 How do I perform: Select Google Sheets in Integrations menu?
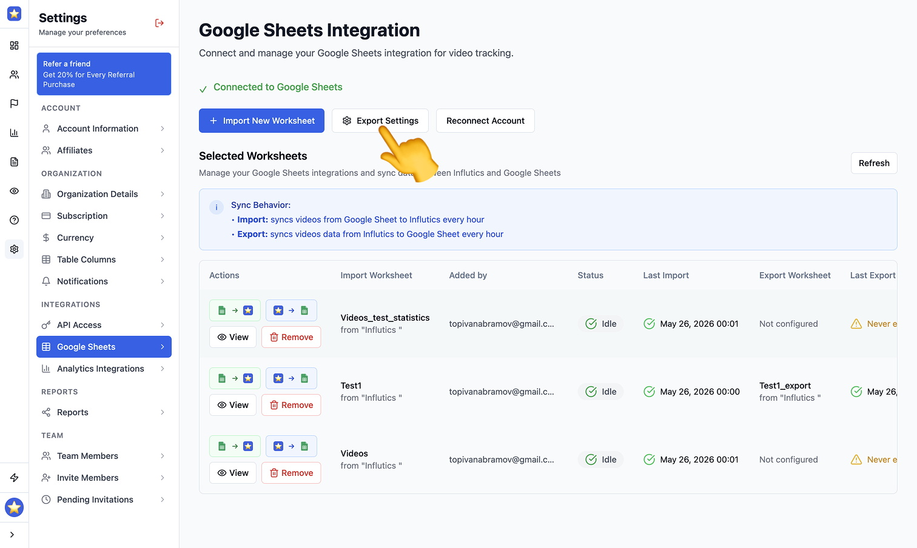coord(104,347)
